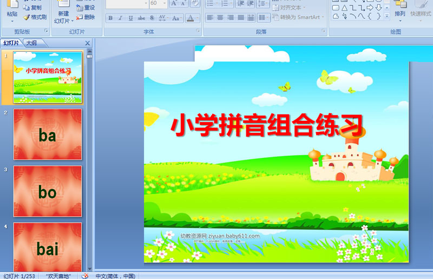433x279 pixels.
Task: Open the Columns dropdown button
Action: point(263,18)
